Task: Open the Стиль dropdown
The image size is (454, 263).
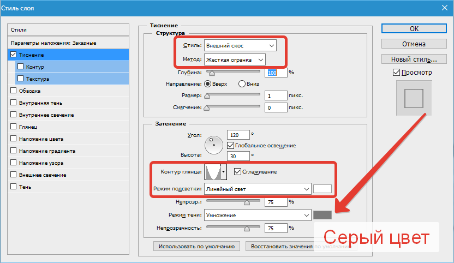Action: point(240,45)
